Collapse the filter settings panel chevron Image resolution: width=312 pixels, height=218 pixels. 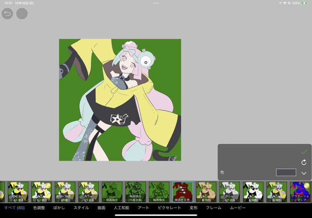click(x=304, y=173)
